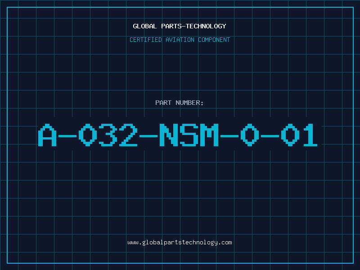Image resolution: width=360 pixels, height=270 pixels.
Task: Click the PART NUMBER: label
Action: [x=180, y=103]
